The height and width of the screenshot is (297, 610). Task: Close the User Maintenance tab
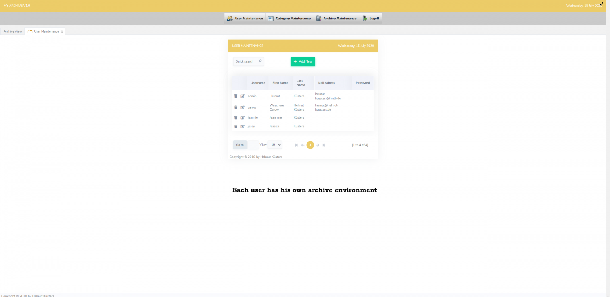62,31
